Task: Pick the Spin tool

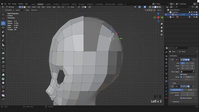Action: 3,79
